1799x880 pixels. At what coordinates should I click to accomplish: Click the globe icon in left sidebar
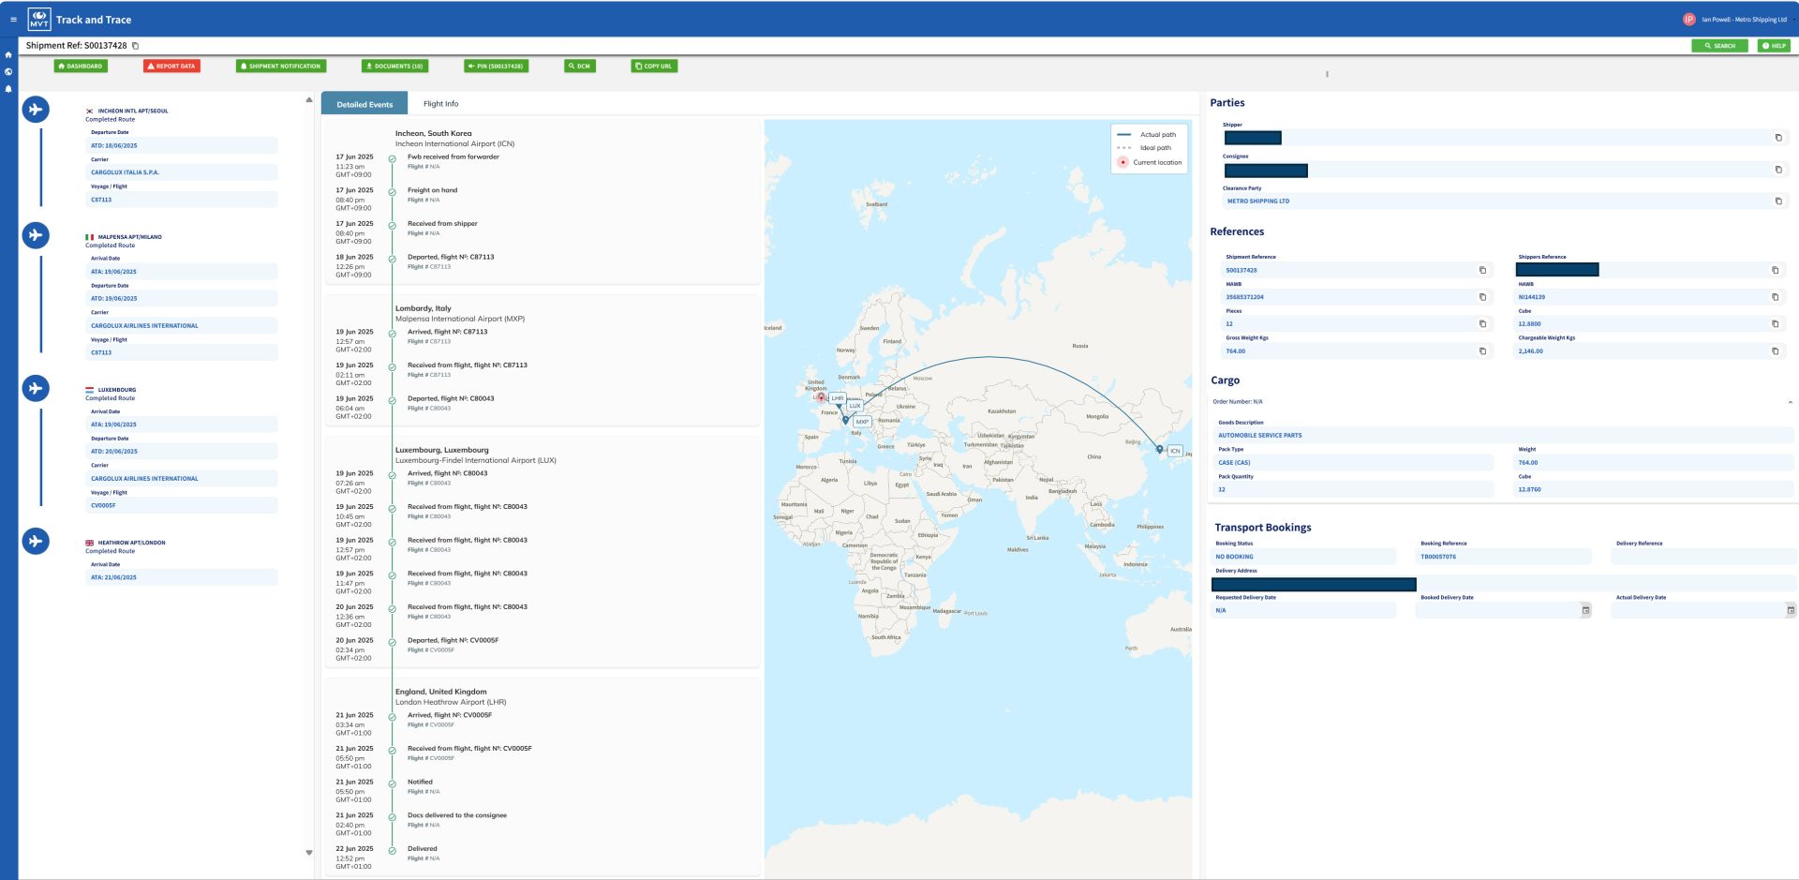pyautogui.click(x=8, y=72)
